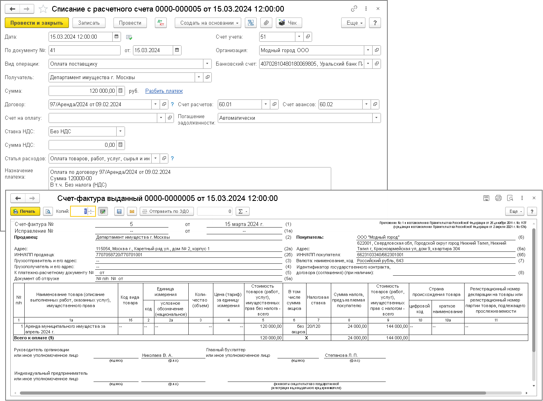Image resolution: width=543 pixels, height=401 pixels.
Task: Open the Еще menu in Списание window
Action: [x=353, y=23]
